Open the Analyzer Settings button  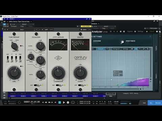[x=140, y=32]
